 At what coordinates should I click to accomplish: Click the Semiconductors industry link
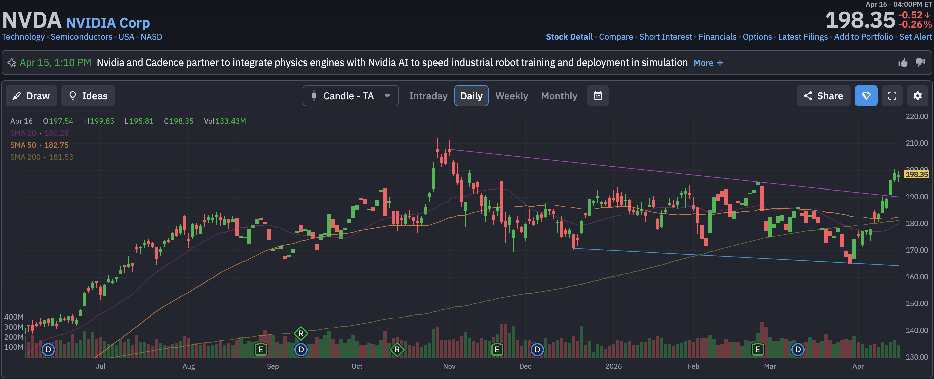coord(81,37)
